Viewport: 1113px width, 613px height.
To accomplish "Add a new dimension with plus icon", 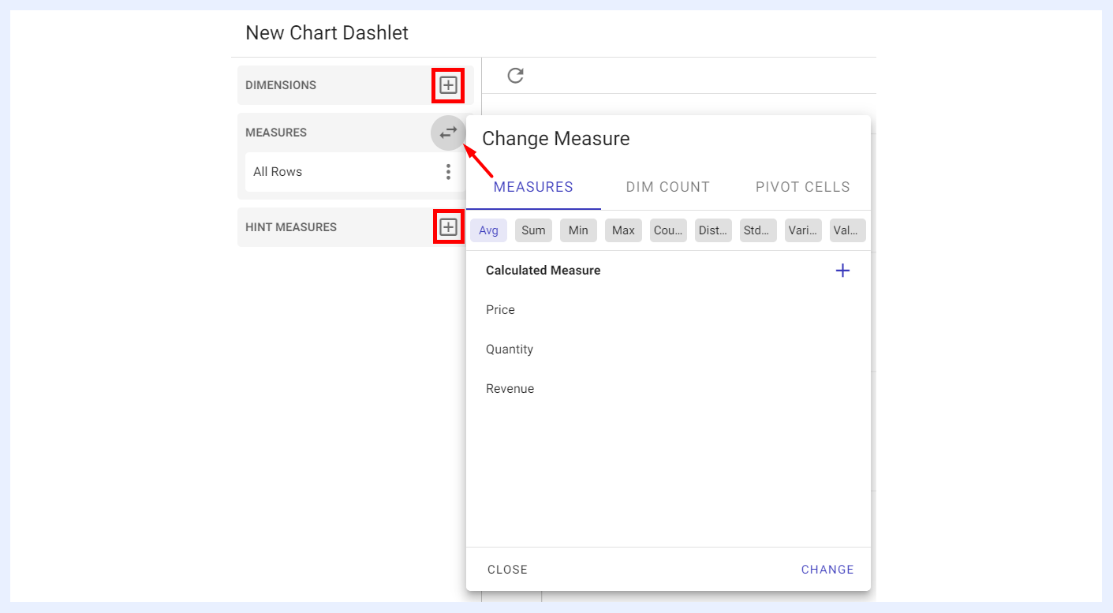I will [448, 85].
